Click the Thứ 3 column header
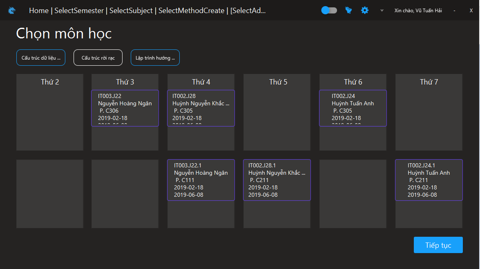This screenshot has height=269, width=480. coord(125,82)
